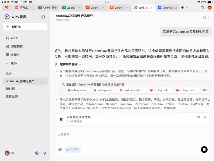Tap the three-dot multitasking indicator
Viewport: 214px width, 161px height.
pyautogui.click(x=107, y=2)
